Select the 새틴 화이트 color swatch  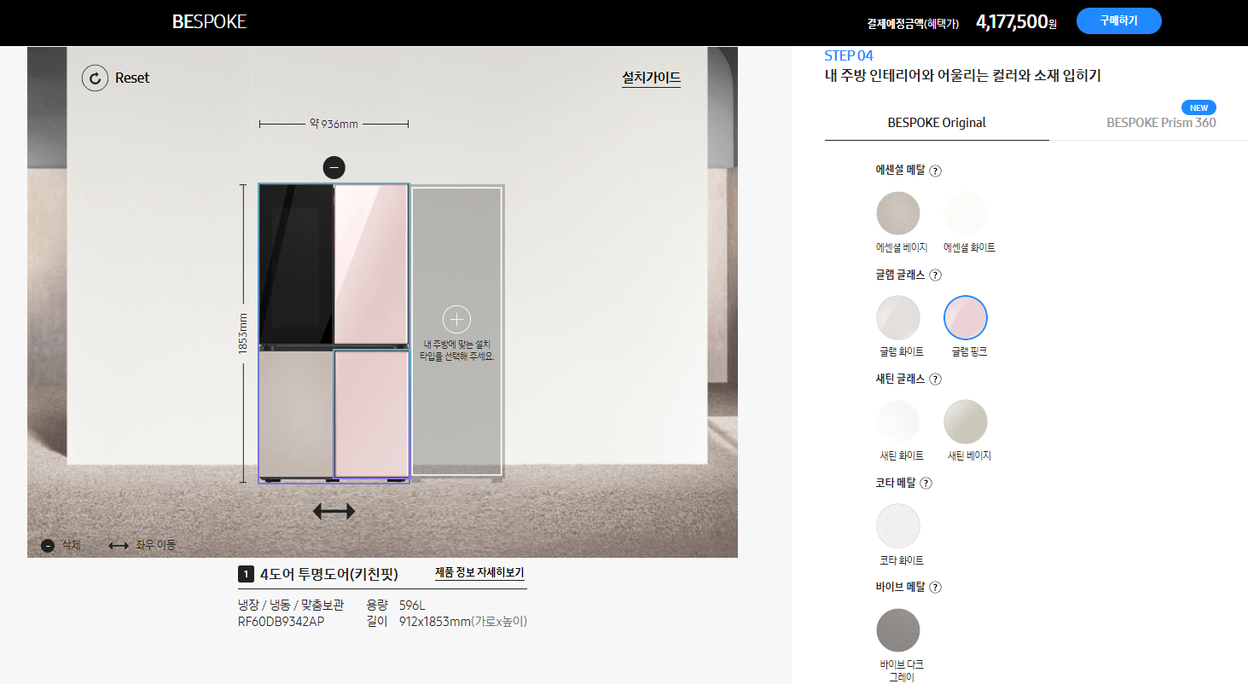pyautogui.click(x=898, y=421)
